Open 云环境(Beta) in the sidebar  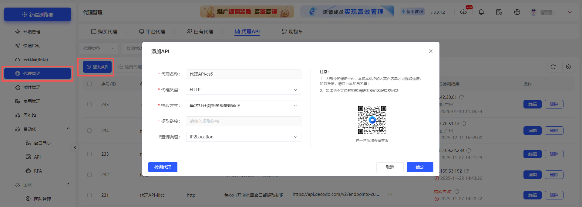tap(35, 60)
